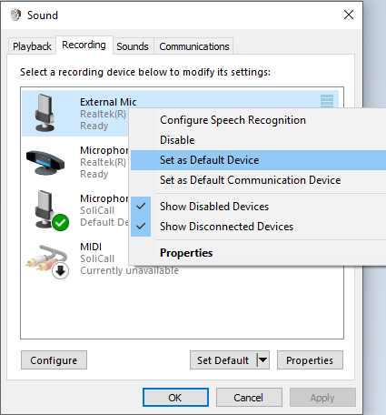Click the green default-device checkmark badge
Screen dimensions: 386x415
(61, 223)
